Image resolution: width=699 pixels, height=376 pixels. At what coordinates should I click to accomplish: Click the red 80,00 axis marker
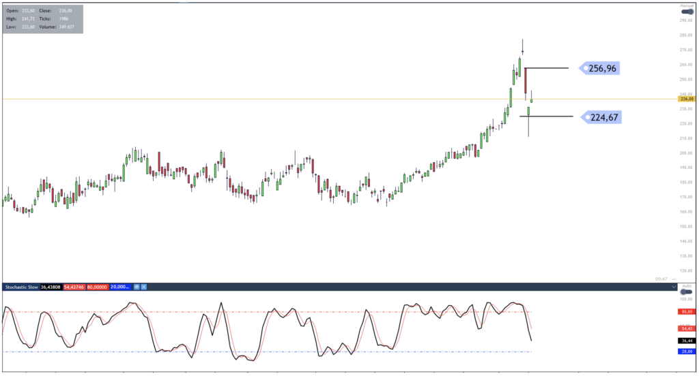[687, 312]
